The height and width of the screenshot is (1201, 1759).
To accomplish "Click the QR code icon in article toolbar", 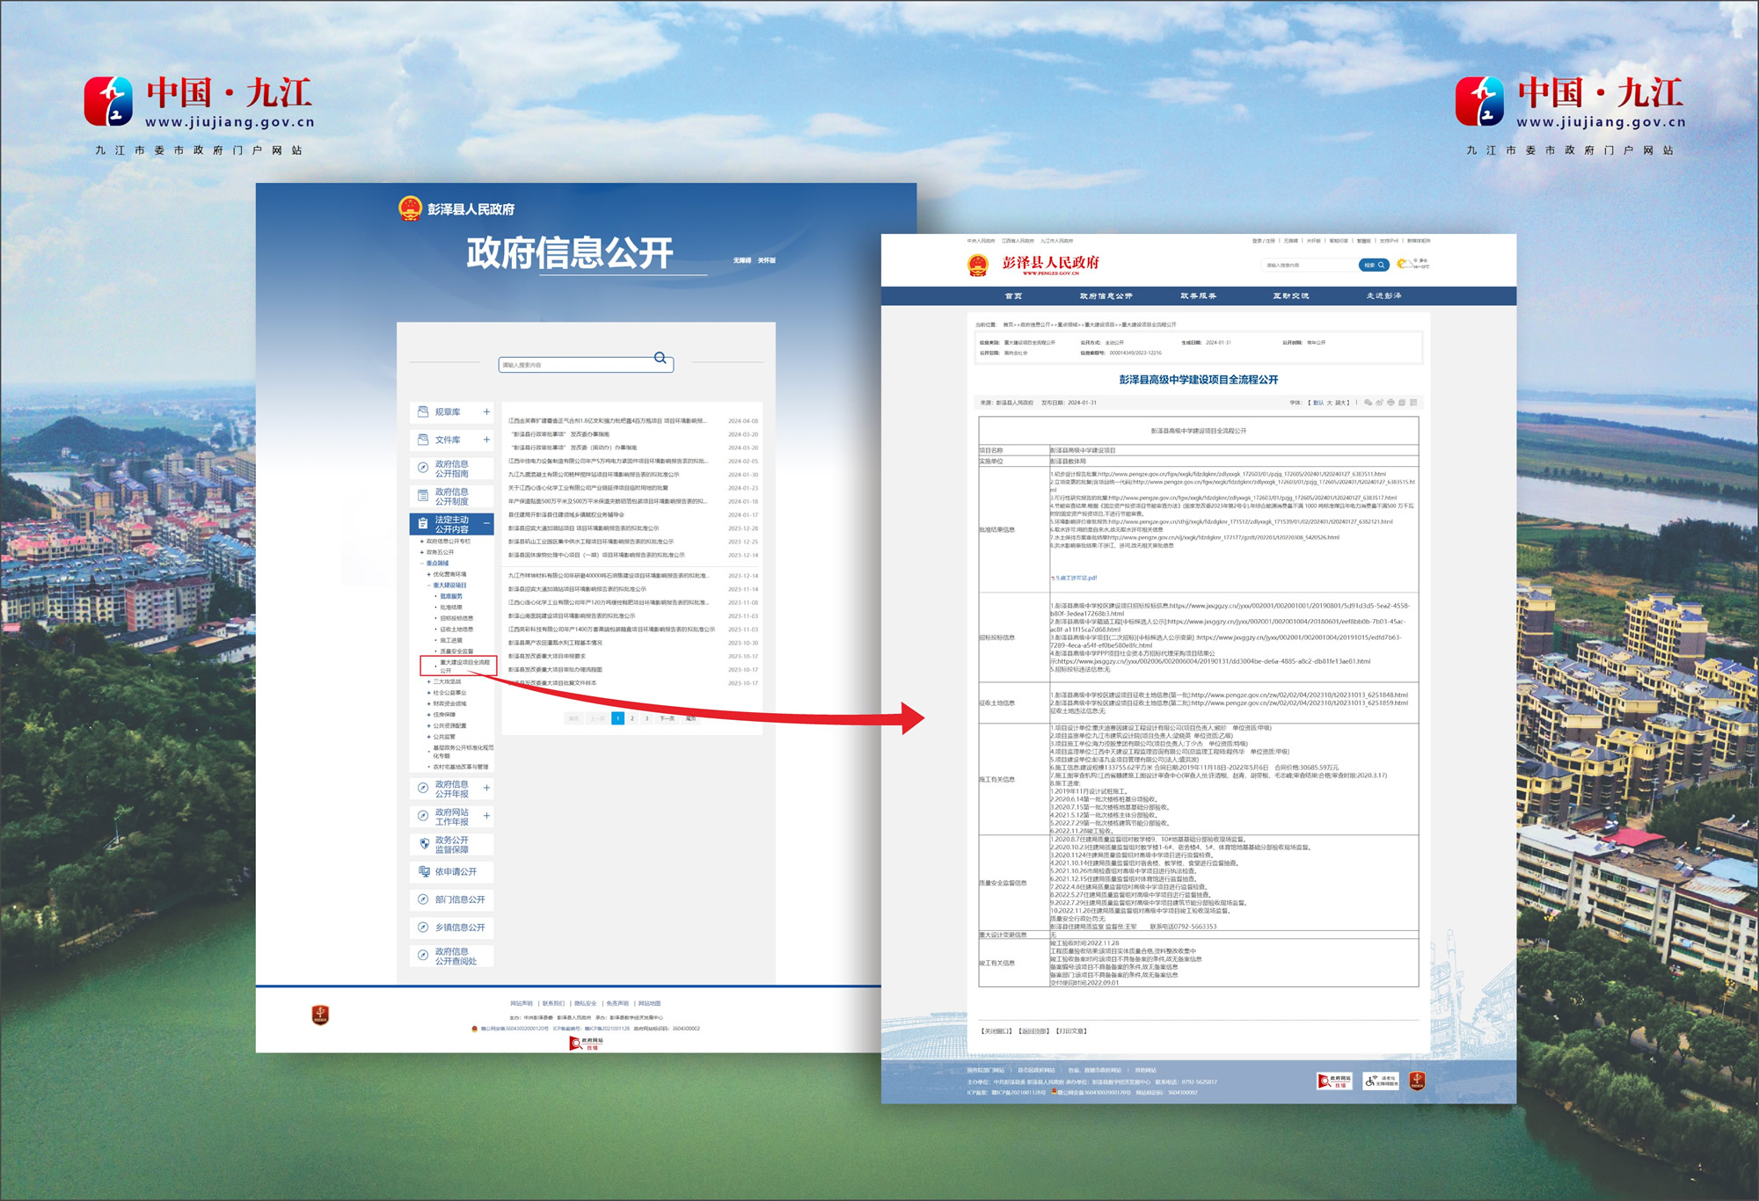I will click(x=1413, y=403).
